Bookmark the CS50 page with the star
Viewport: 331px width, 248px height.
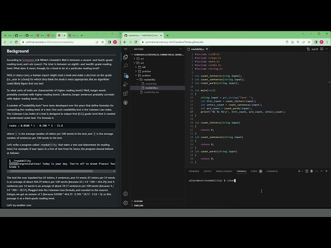(x=102, y=42)
